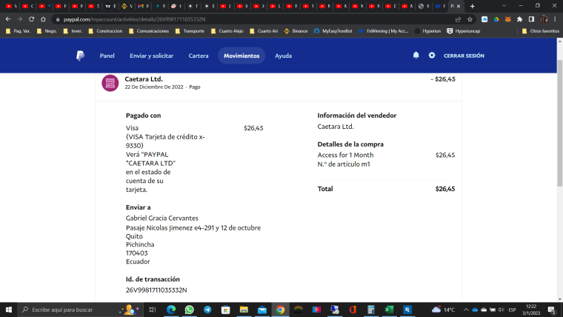Open the Windows Start menu
563x317 pixels.
click(x=9, y=310)
